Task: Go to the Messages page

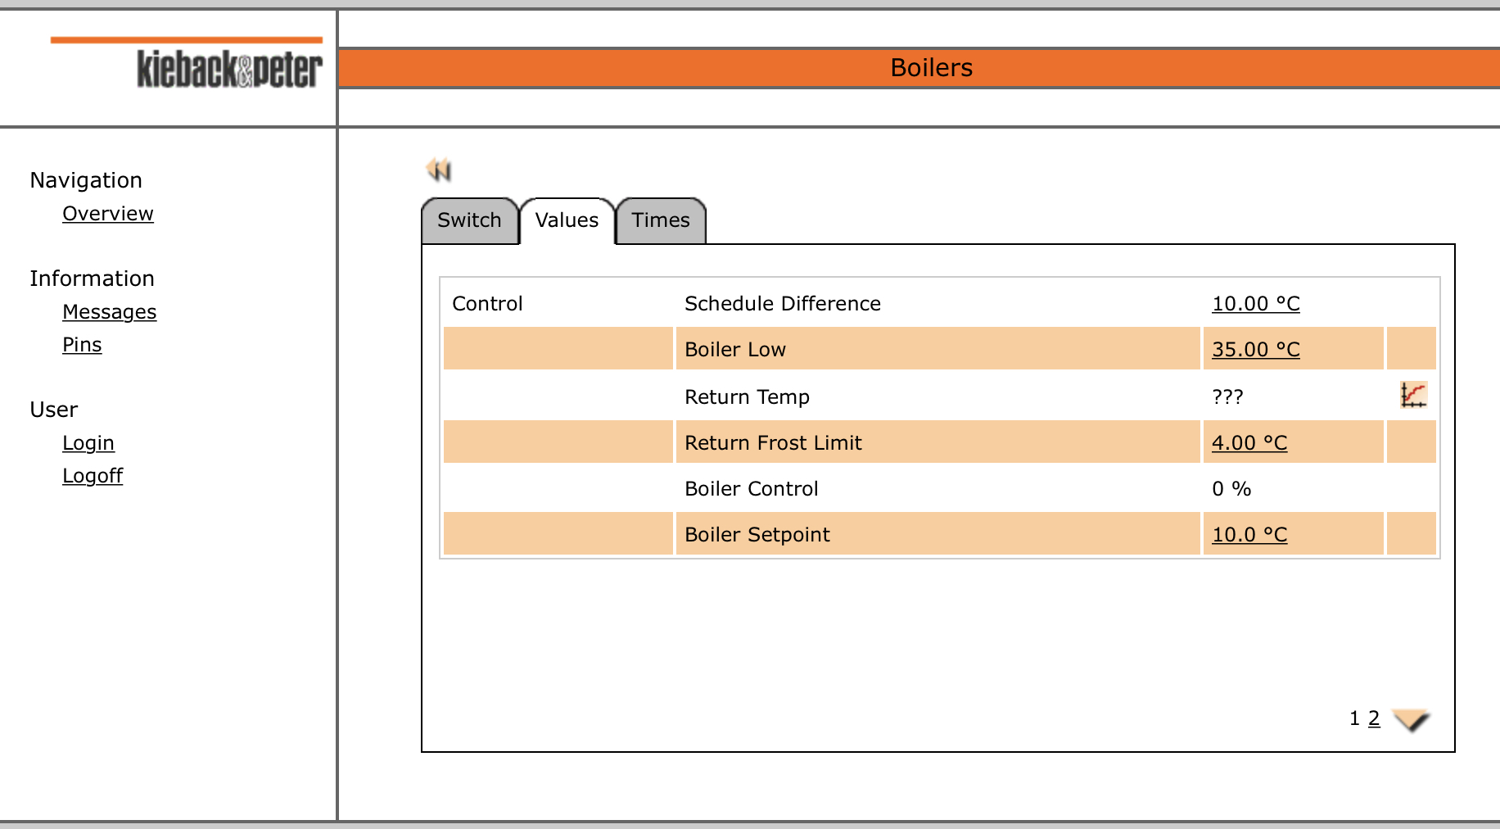Action: (109, 312)
